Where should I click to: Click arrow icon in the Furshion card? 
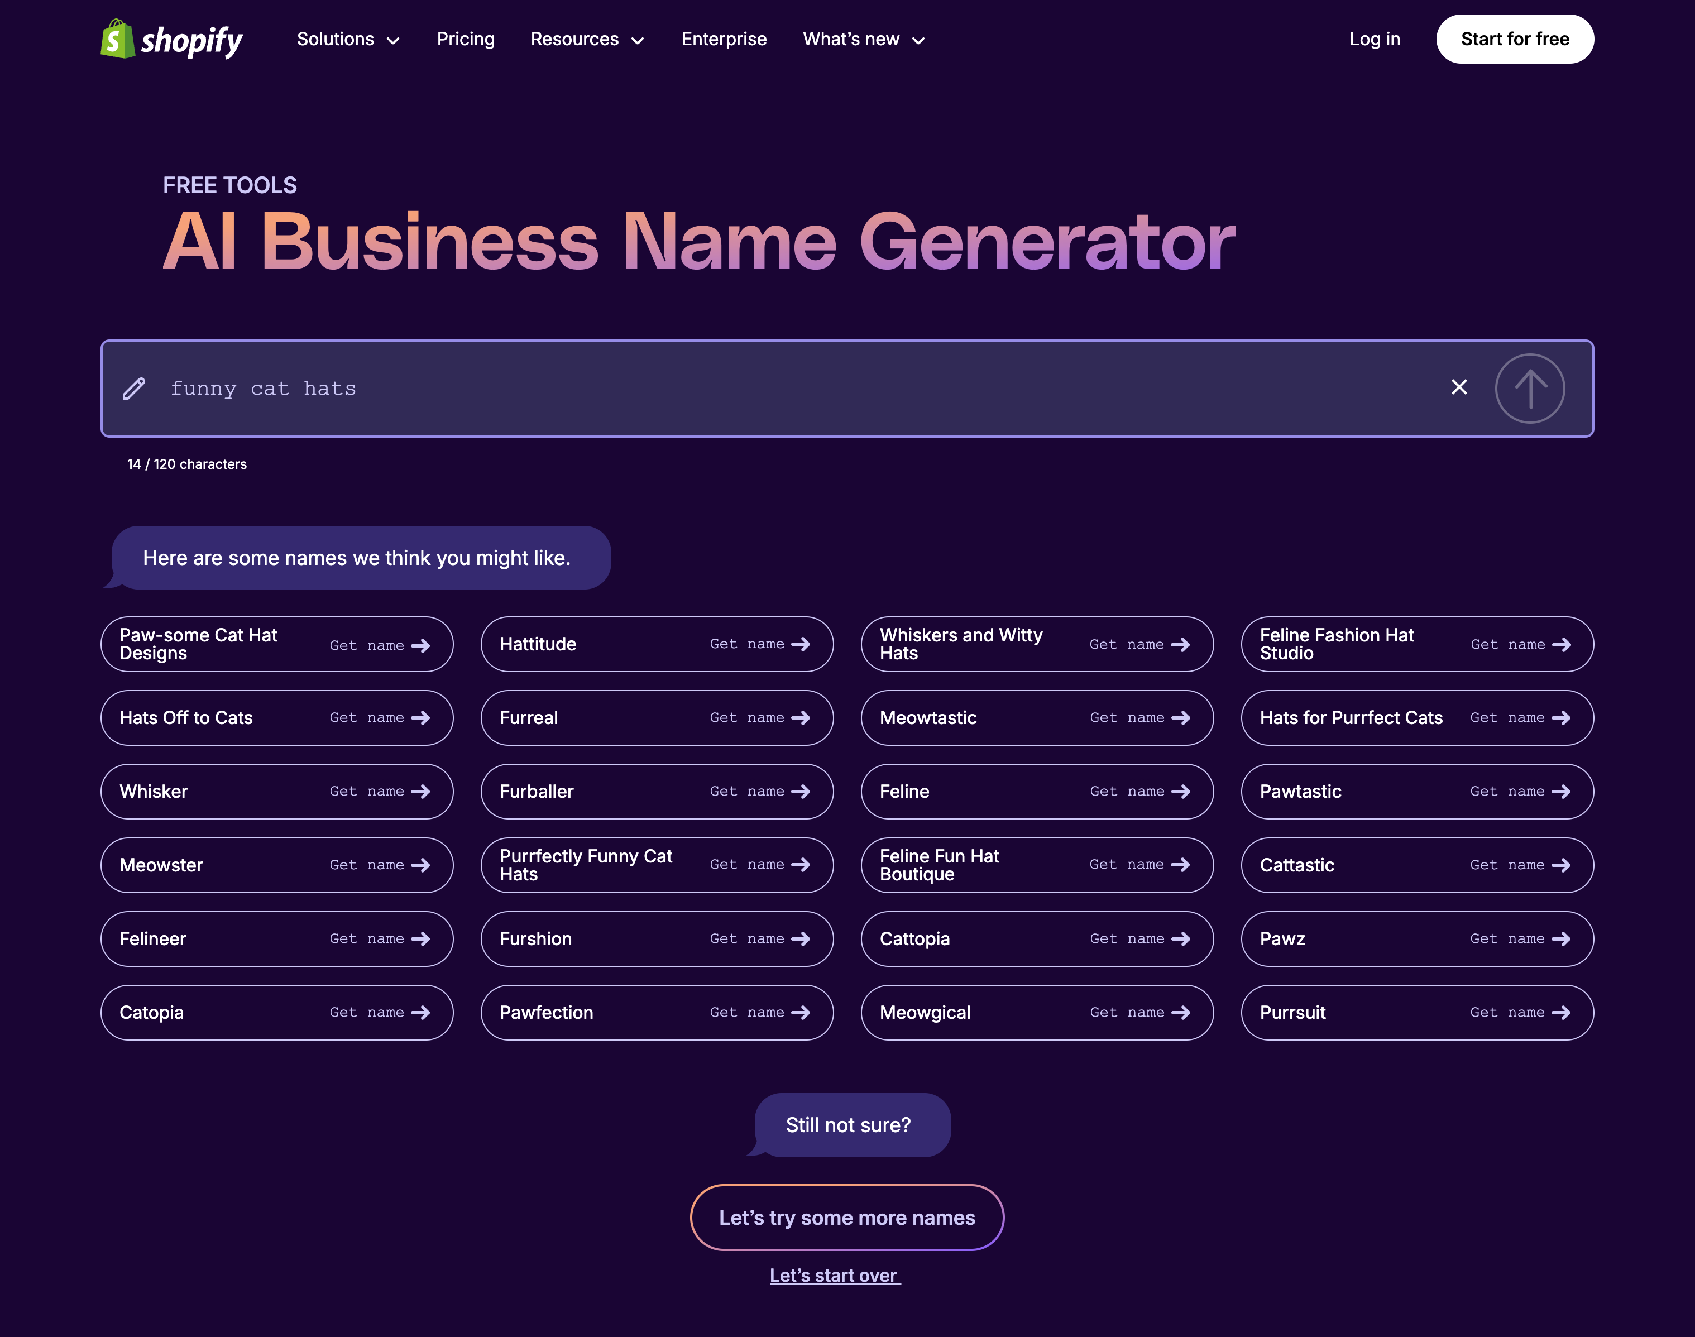pos(800,938)
